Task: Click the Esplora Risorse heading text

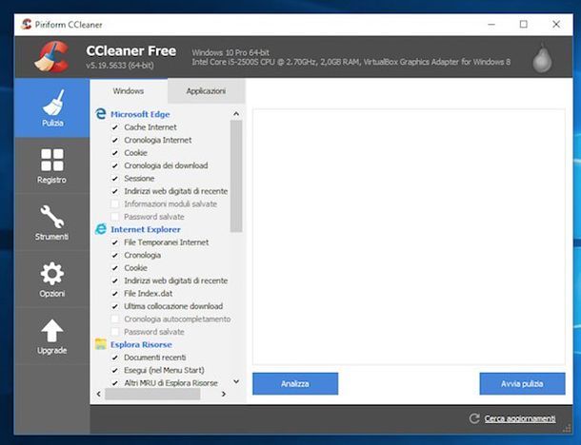Action: coord(141,344)
